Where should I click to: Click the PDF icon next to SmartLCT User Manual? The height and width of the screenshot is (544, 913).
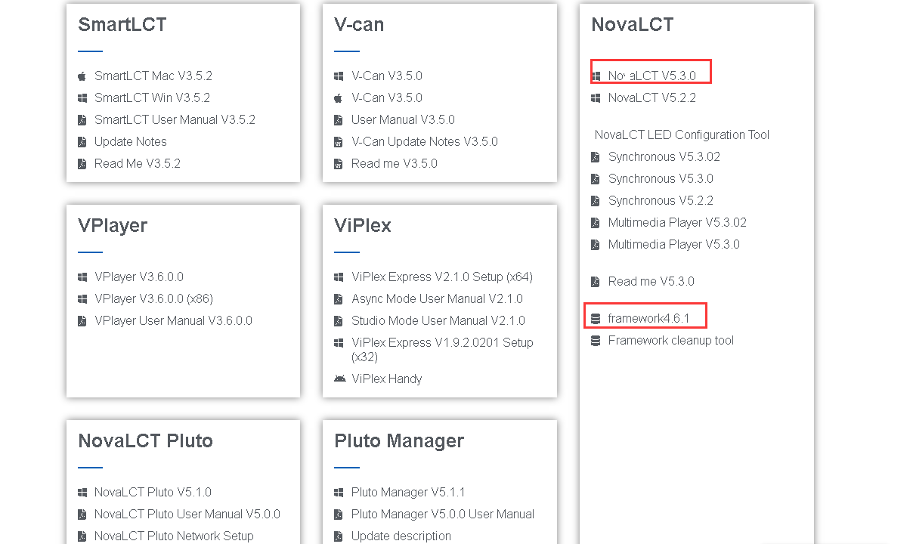(82, 120)
